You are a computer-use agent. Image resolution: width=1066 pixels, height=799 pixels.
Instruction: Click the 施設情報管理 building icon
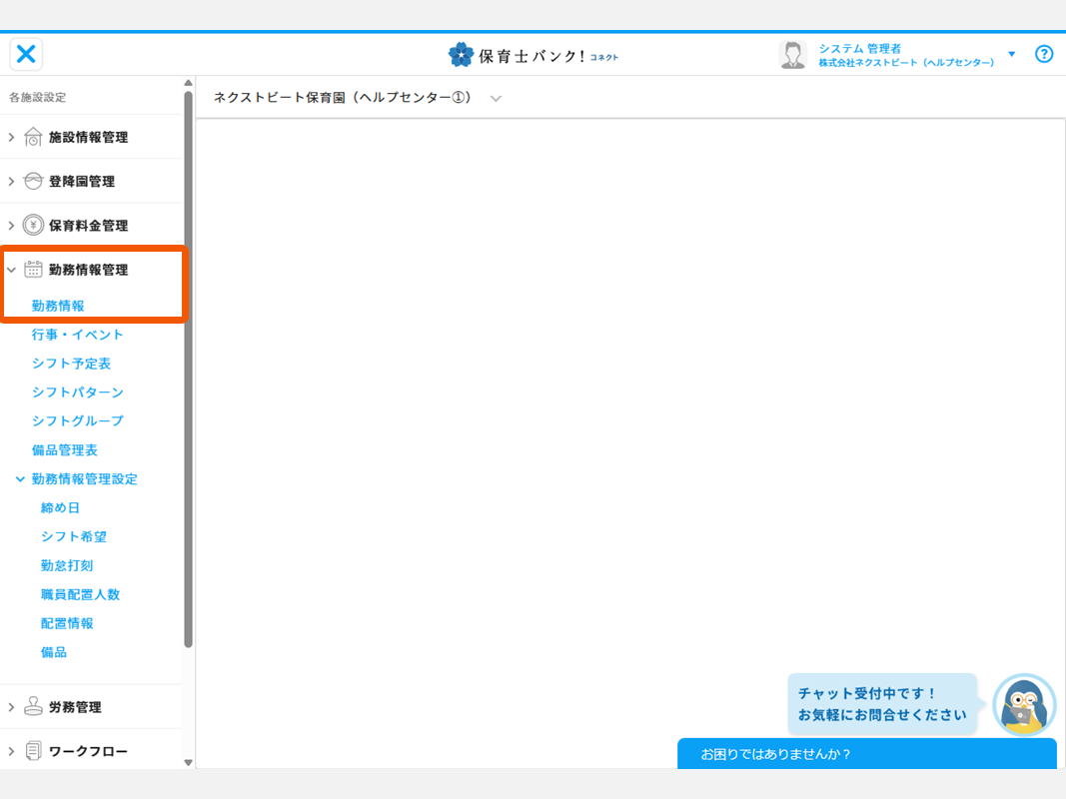(33, 137)
